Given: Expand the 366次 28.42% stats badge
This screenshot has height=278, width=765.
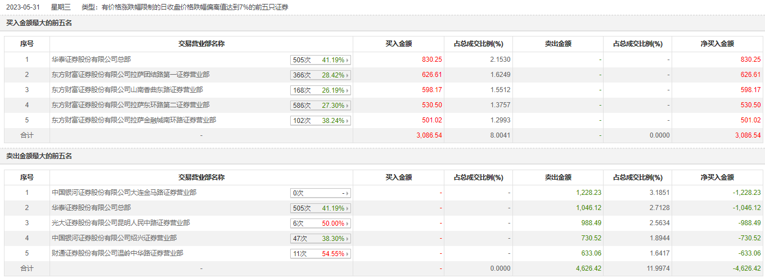Looking at the screenshot, I should click(x=321, y=75).
